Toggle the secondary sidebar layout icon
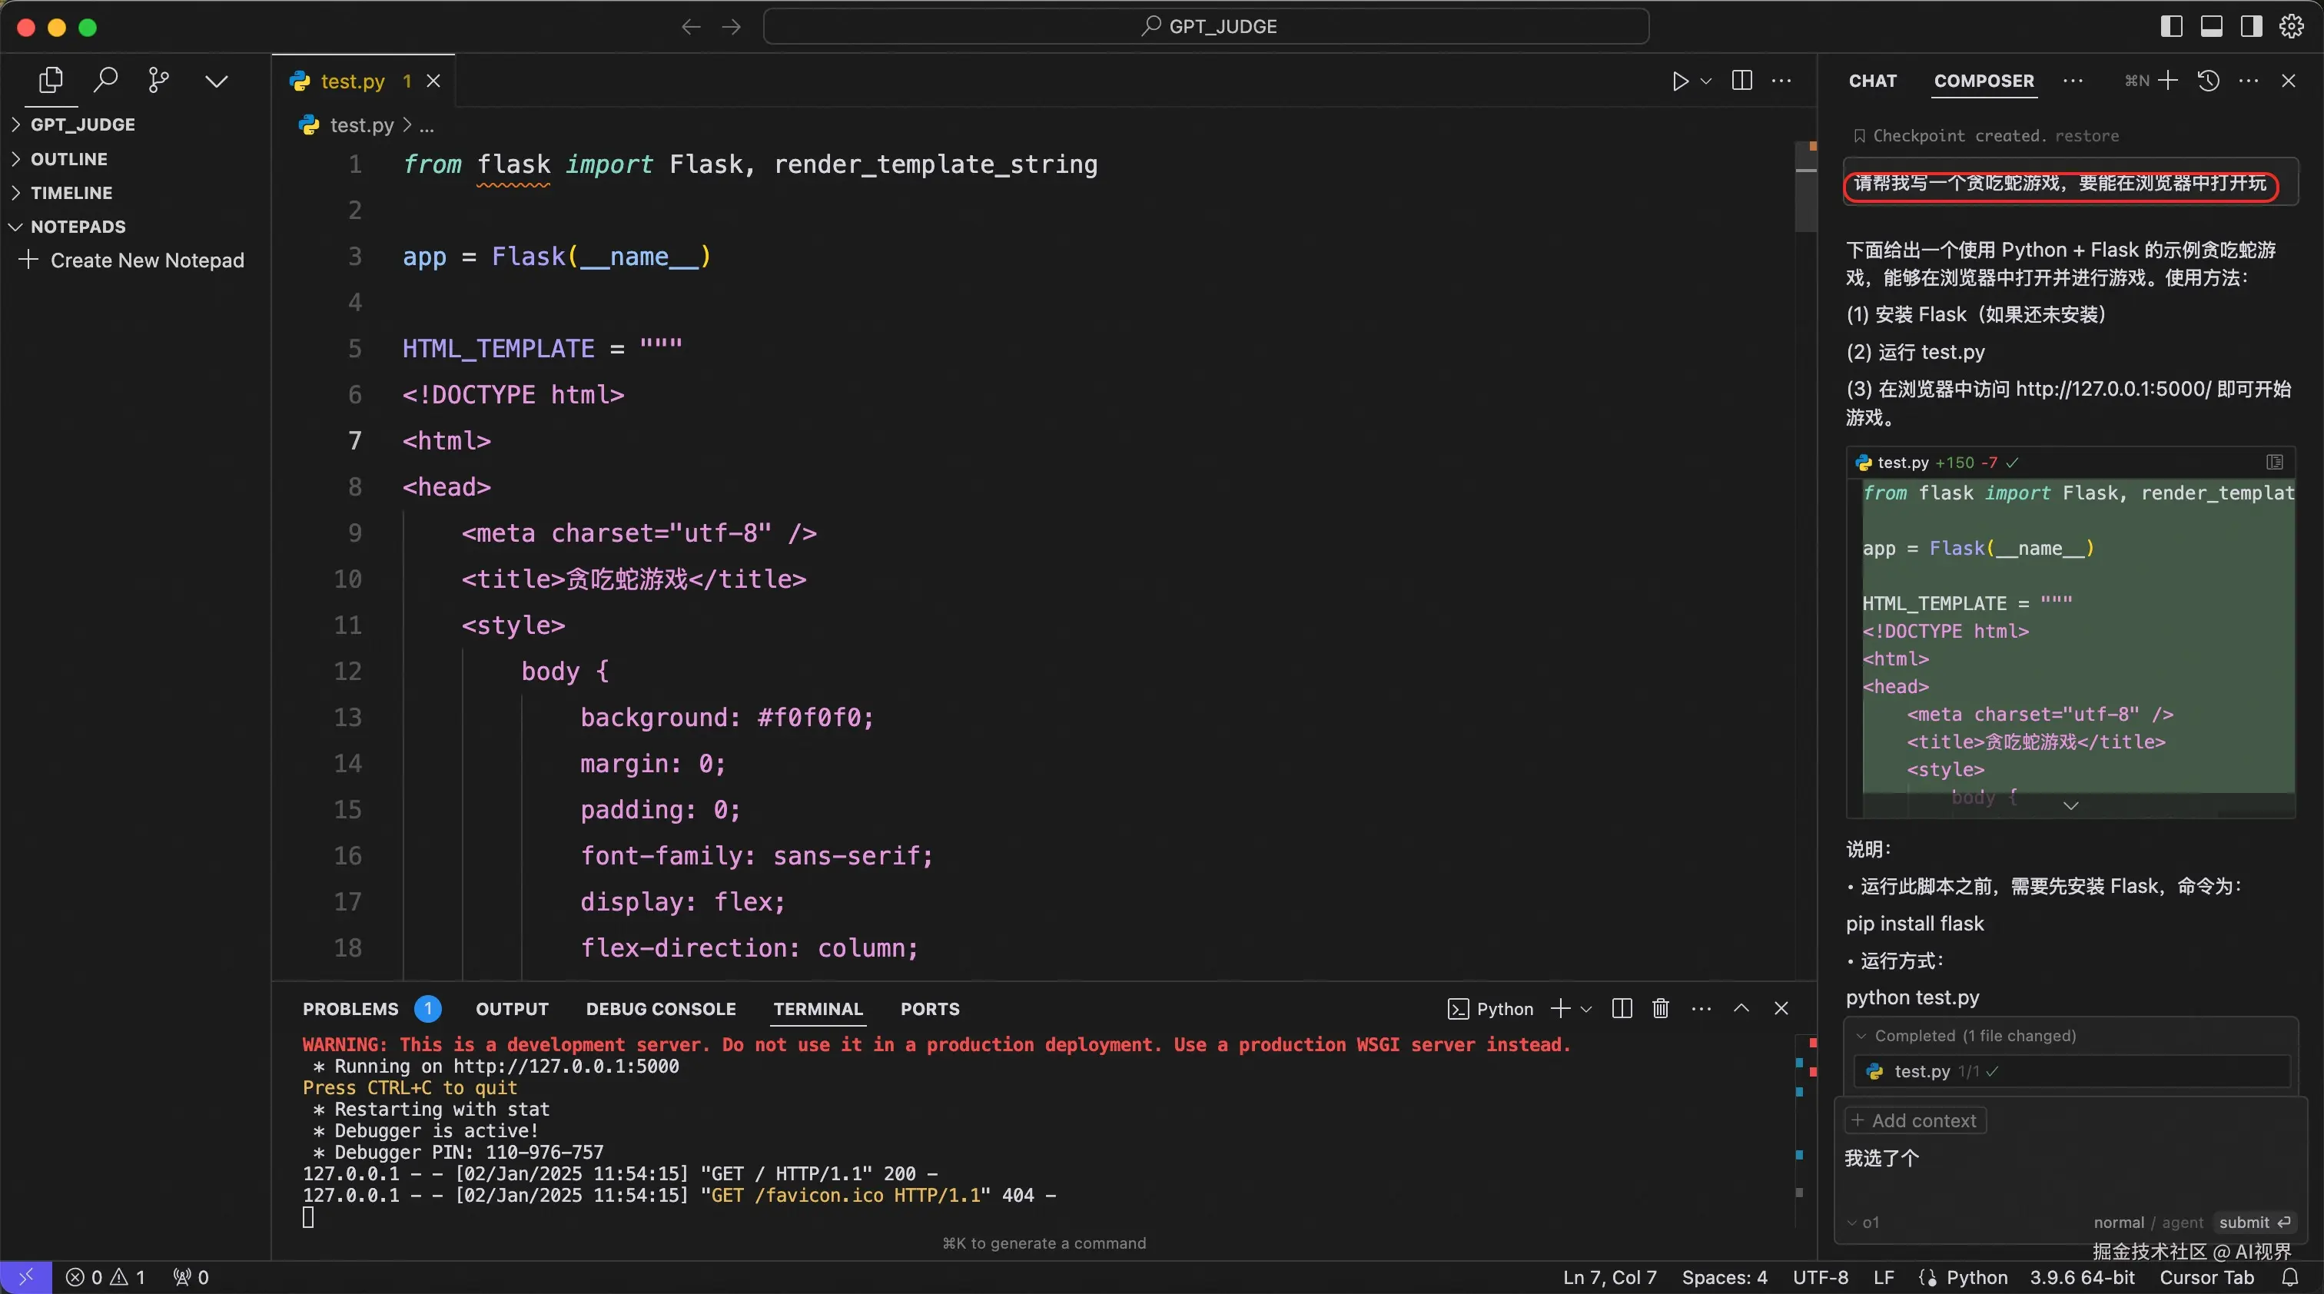This screenshot has height=1294, width=2324. tap(2251, 26)
